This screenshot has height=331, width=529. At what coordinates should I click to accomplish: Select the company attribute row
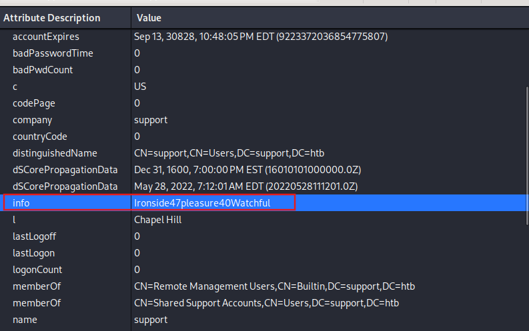tap(263, 120)
